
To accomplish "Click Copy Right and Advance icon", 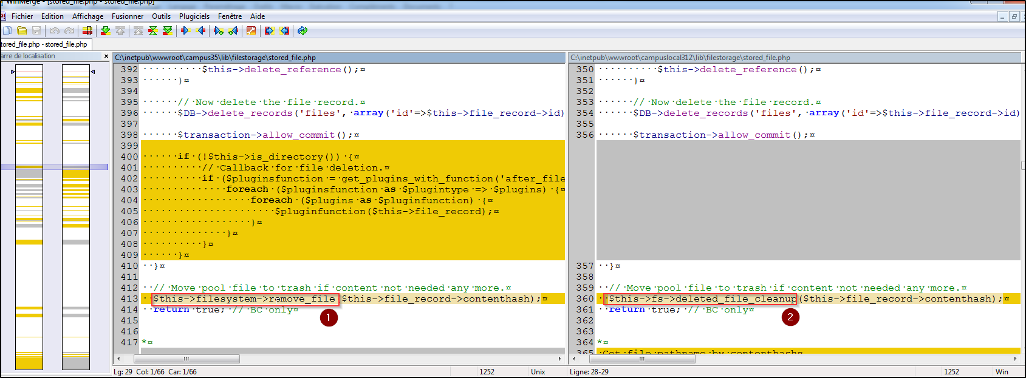I will click(x=218, y=31).
